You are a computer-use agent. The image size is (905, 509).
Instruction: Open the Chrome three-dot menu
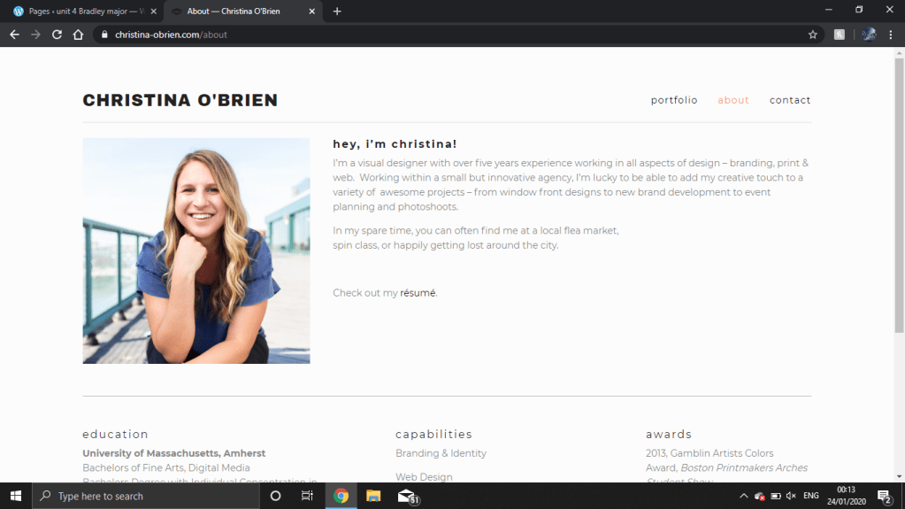click(891, 35)
